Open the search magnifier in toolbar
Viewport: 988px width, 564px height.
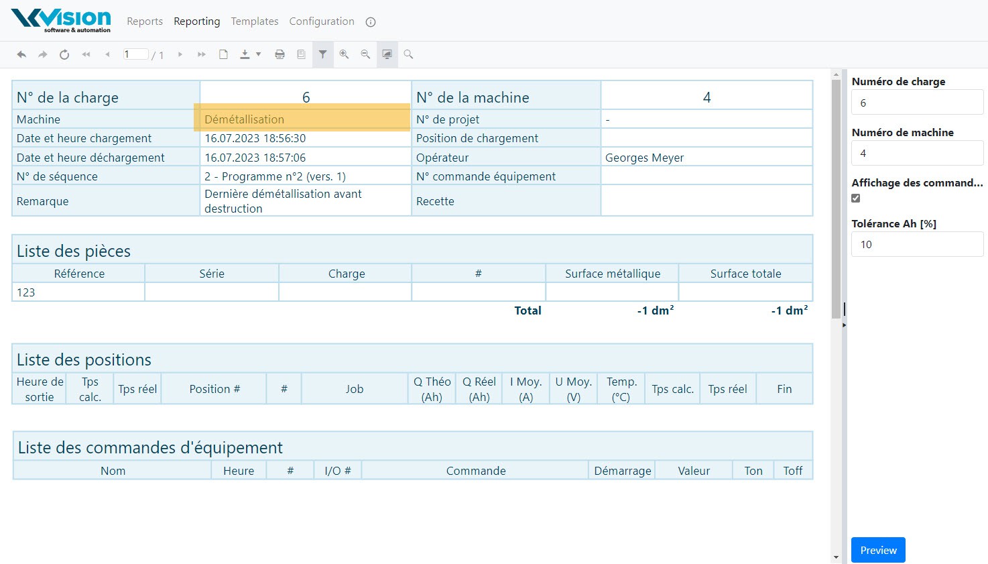[x=408, y=55]
